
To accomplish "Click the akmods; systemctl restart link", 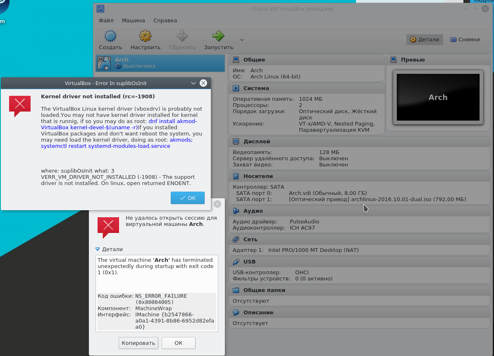I will click(x=117, y=143).
